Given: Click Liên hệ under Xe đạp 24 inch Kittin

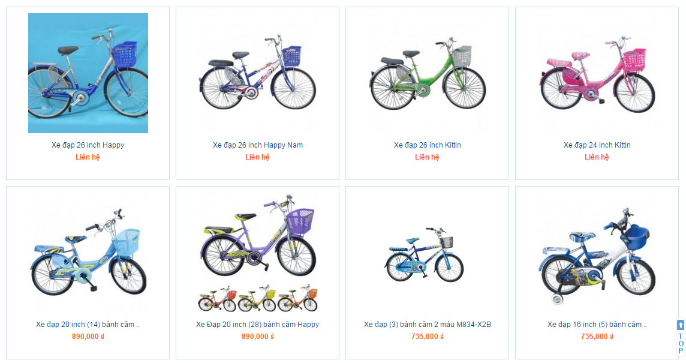Looking at the screenshot, I should [x=597, y=157].
